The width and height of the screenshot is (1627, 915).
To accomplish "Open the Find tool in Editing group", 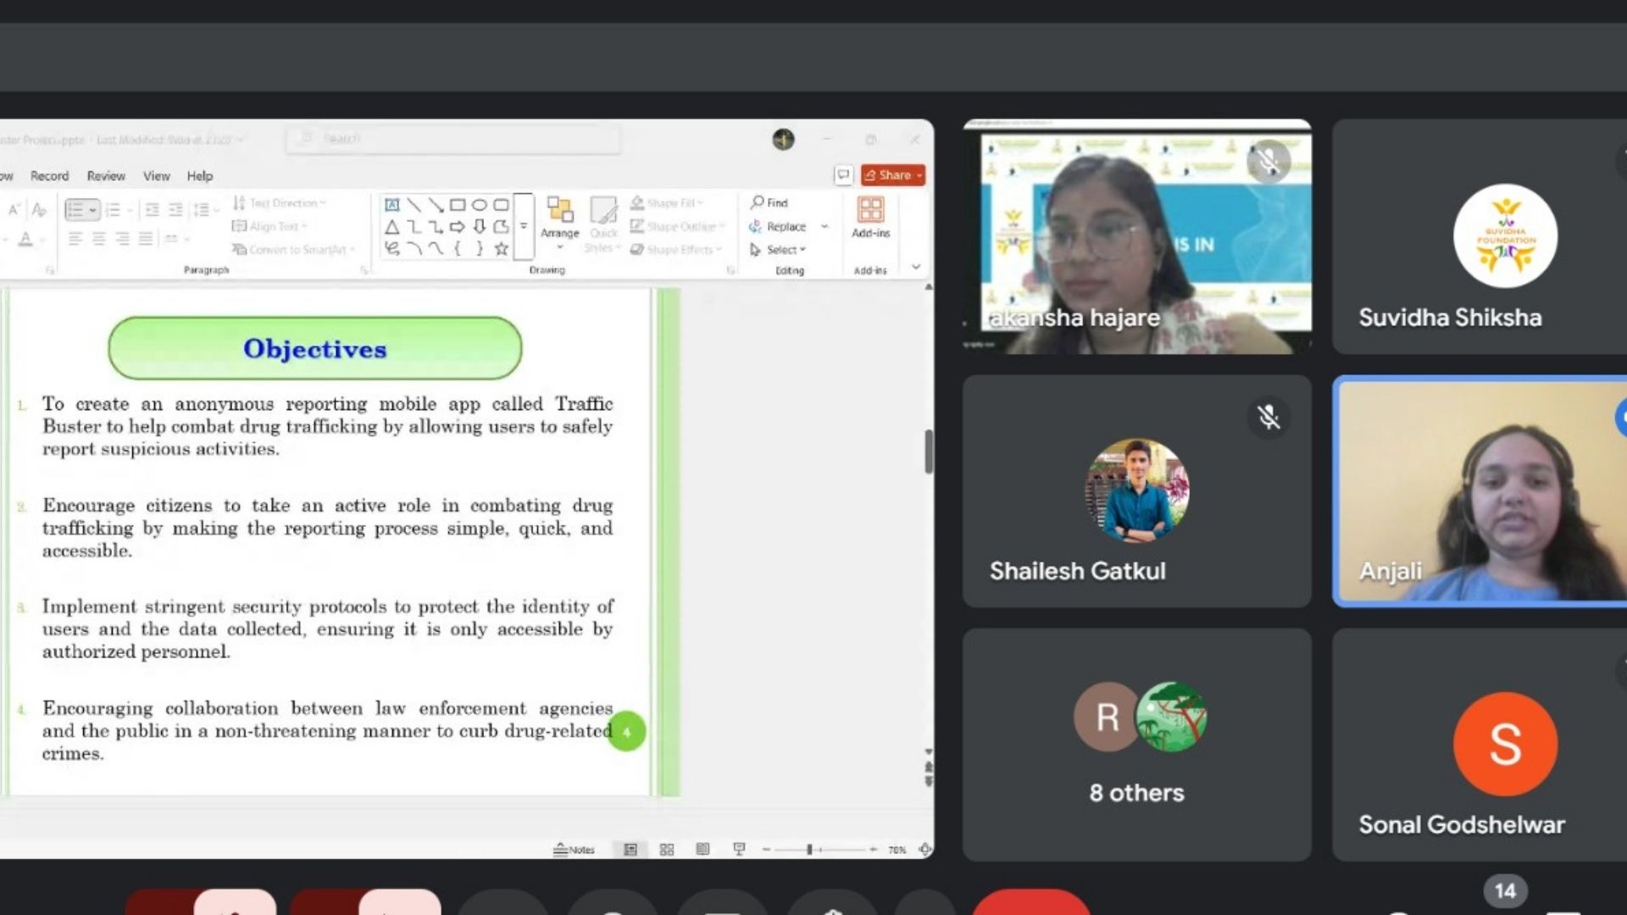I will (x=769, y=202).
